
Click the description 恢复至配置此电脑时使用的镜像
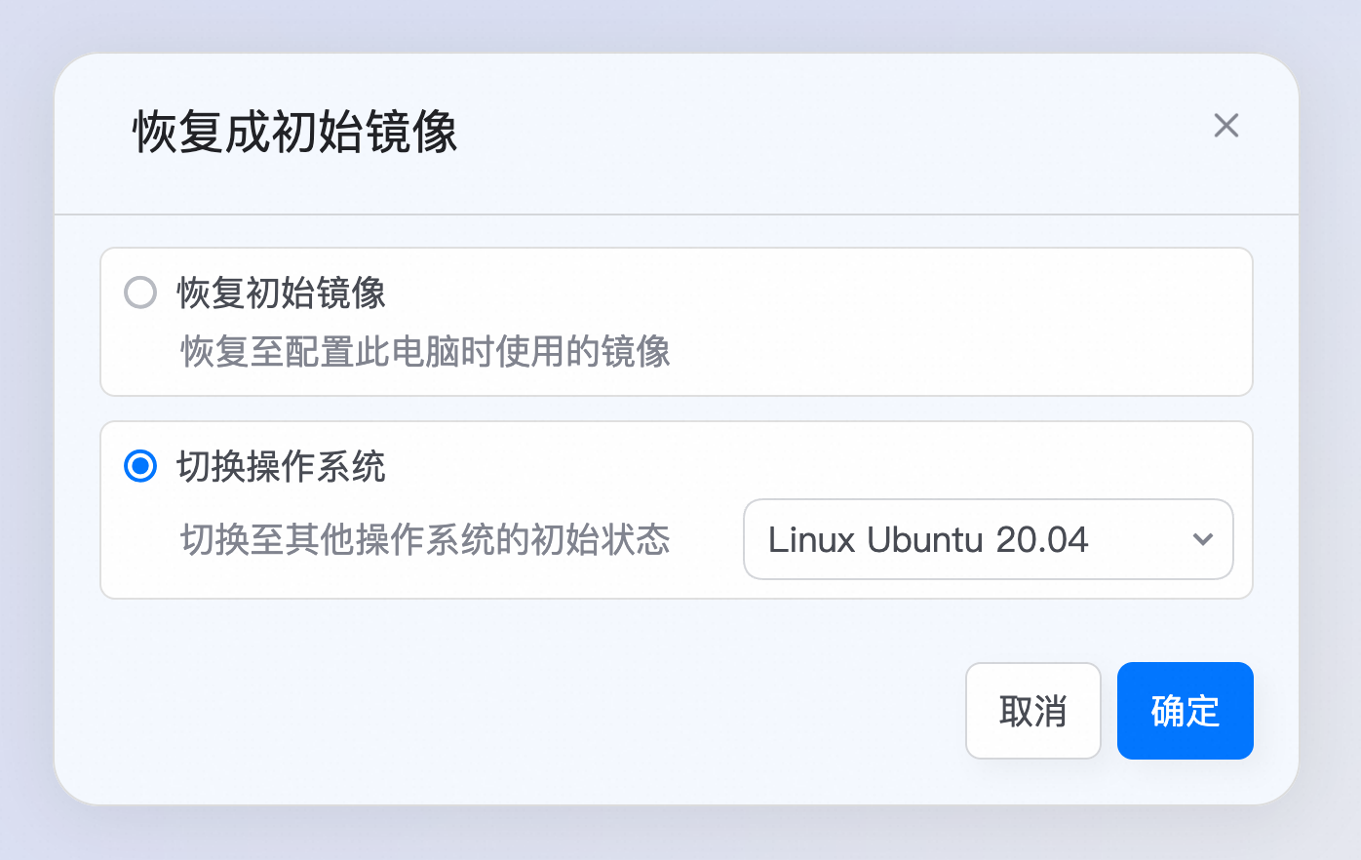pos(426,352)
